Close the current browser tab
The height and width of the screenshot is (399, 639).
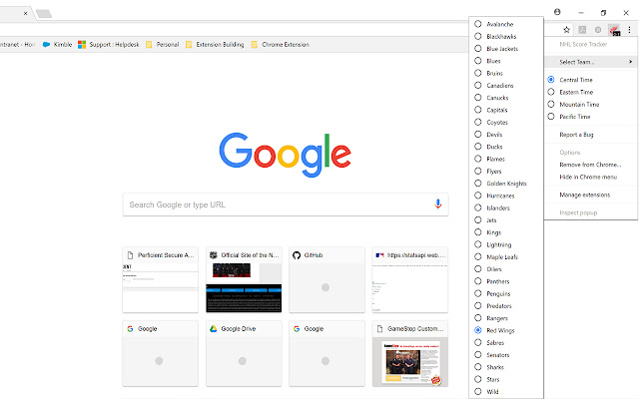(25, 13)
